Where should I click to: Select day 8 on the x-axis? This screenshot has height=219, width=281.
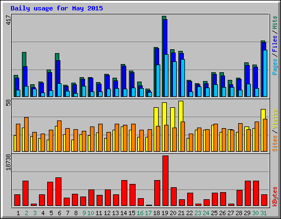76,213
